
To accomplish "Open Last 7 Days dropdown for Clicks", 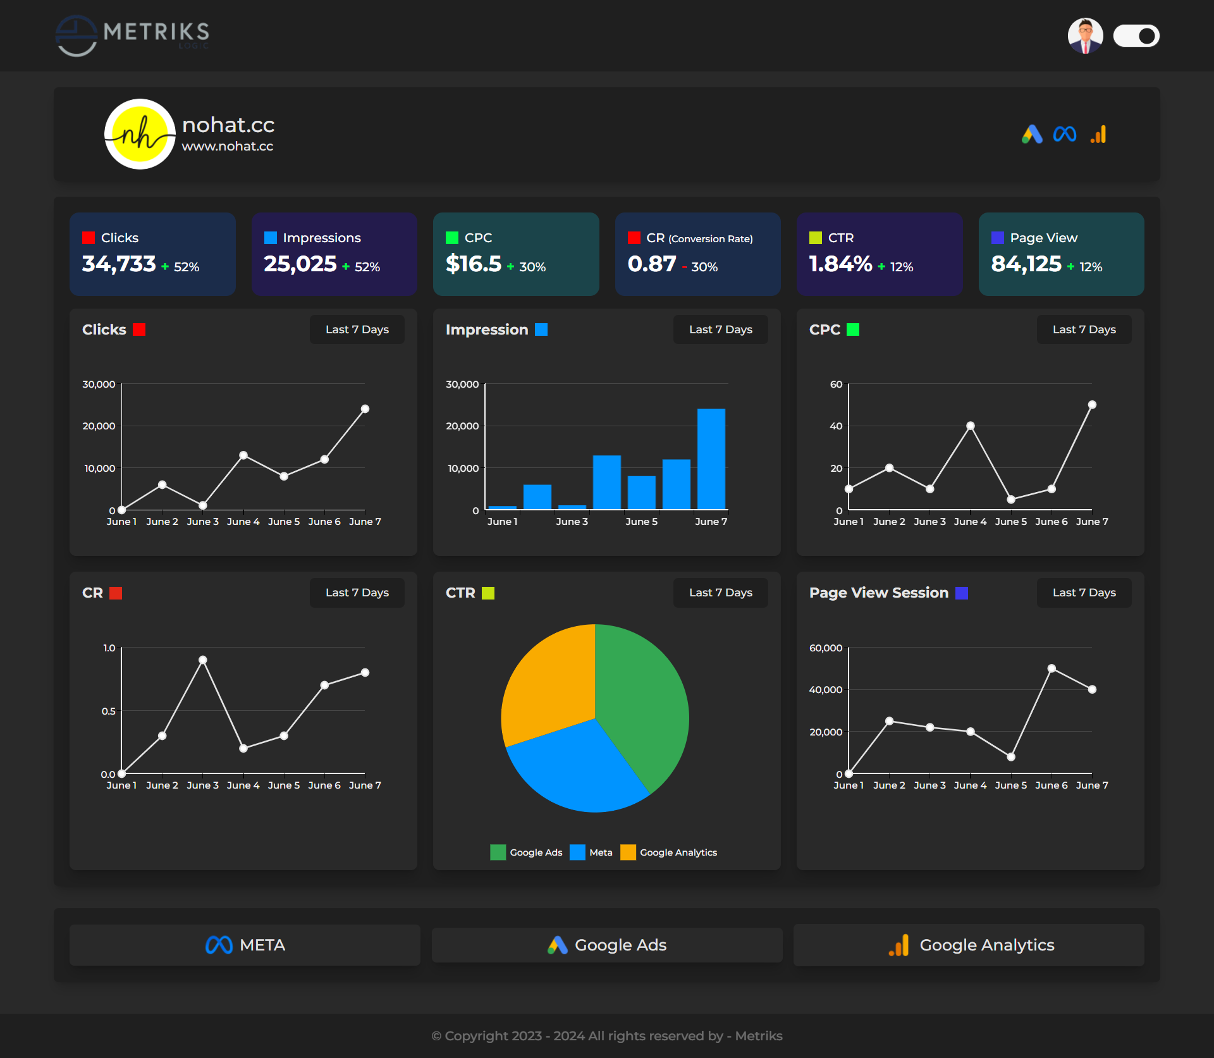I will point(357,329).
